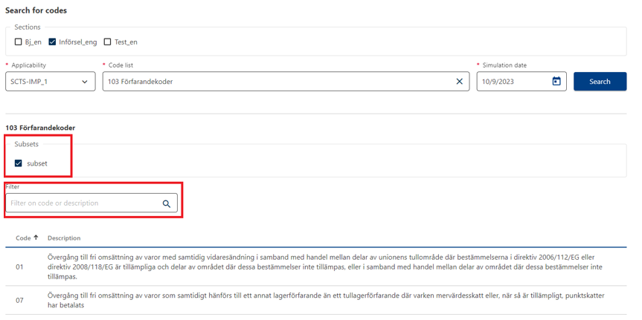The width and height of the screenshot is (642, 320).
Task: Click the magnifier icon in Filter box
Action: point(167,203)
